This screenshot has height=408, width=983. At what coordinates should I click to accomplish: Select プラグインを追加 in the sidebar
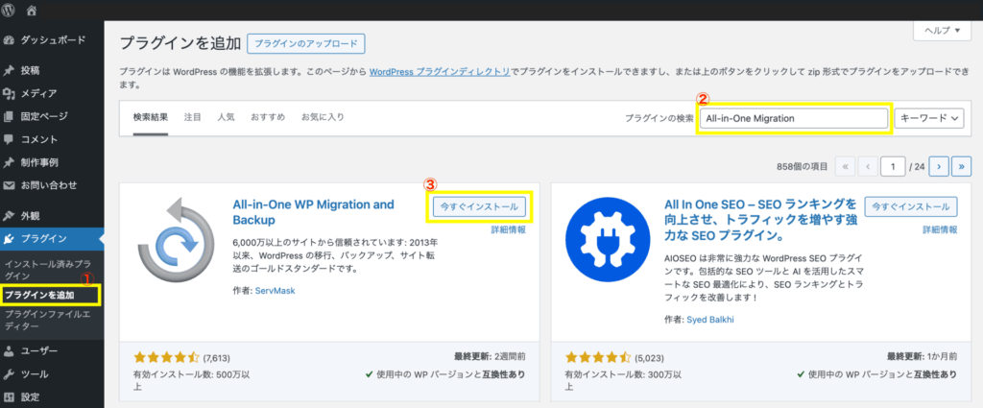[39, 294]
